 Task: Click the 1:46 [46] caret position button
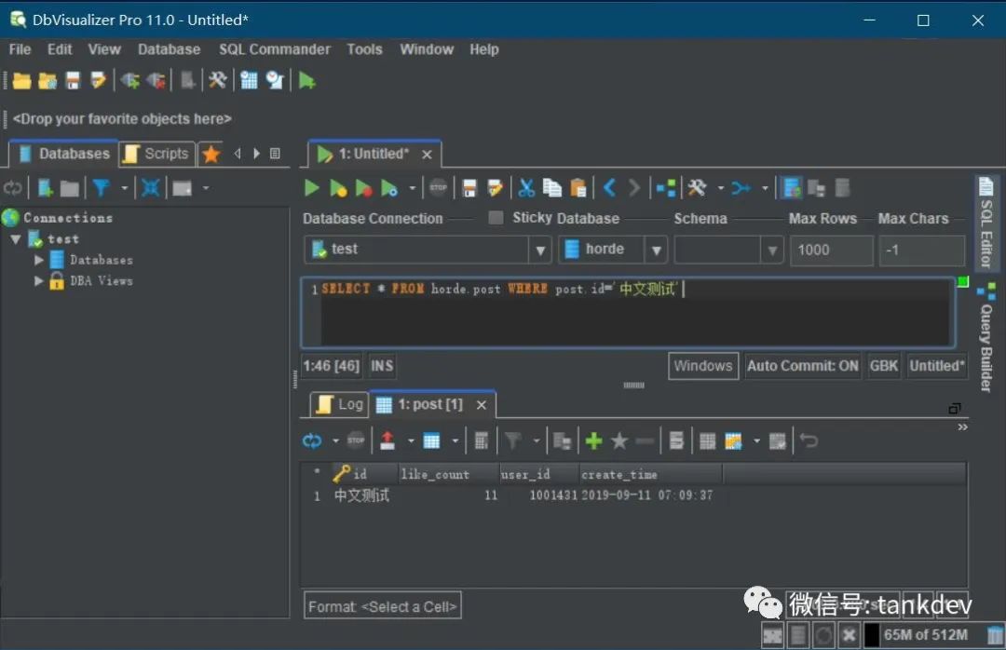point(331,366)
